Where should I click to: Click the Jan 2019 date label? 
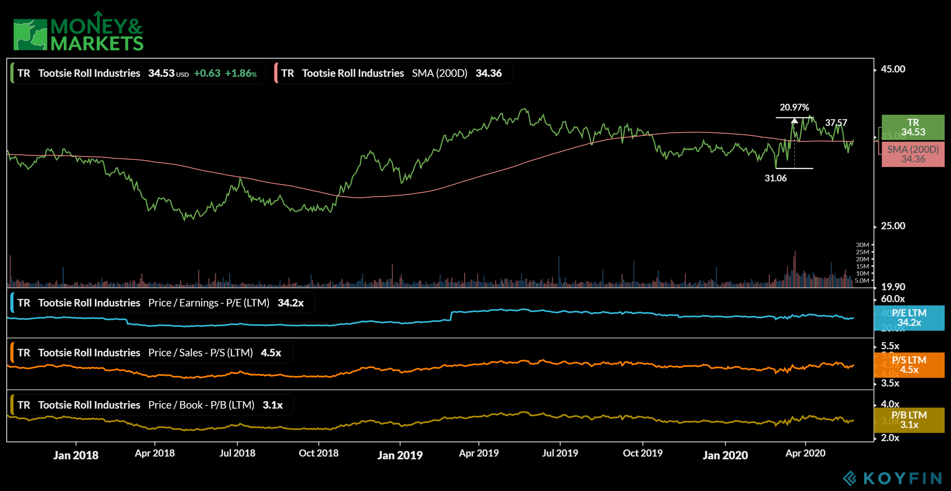pos(400,455)
